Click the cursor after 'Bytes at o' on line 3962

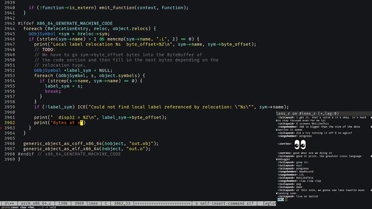point(81,122)
